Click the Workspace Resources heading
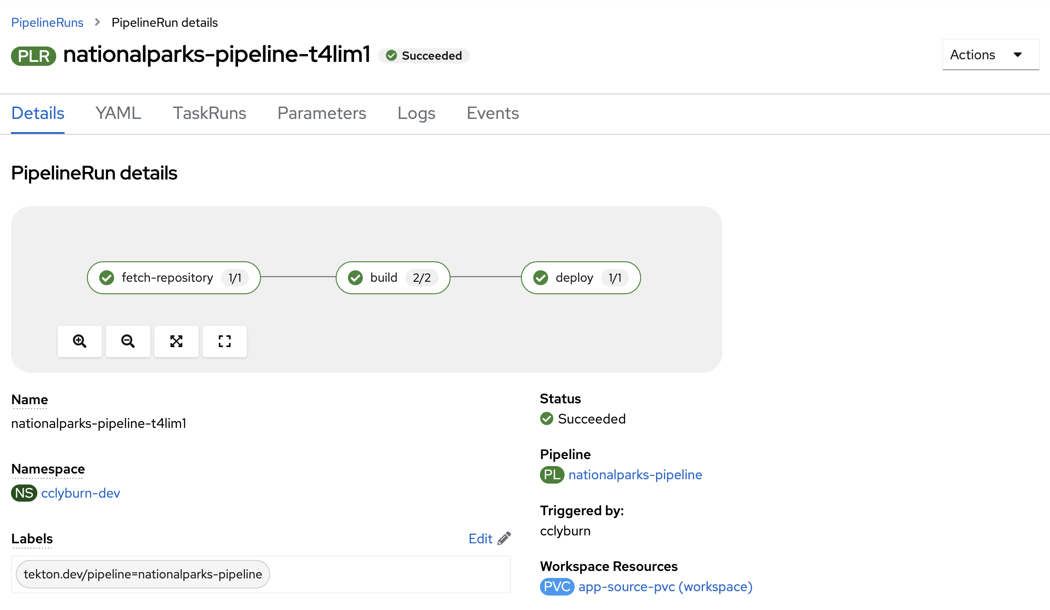This screenshot has width=1050, height=610. (609, 566)
